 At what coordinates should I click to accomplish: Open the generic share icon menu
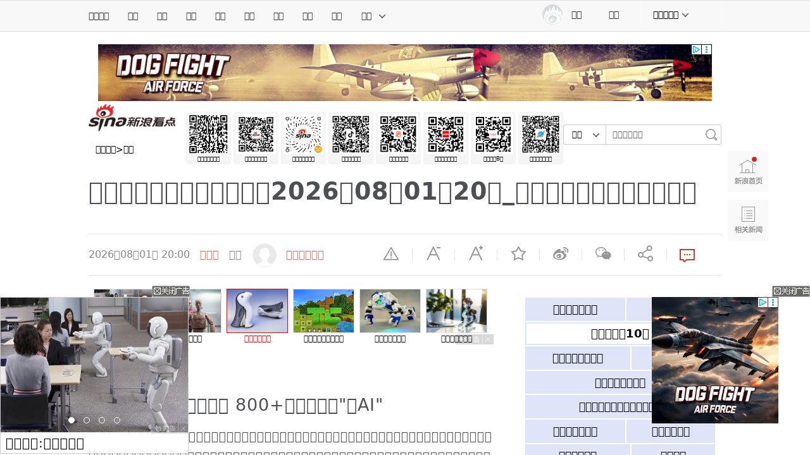pyautogui.click(x=645, y=254)
